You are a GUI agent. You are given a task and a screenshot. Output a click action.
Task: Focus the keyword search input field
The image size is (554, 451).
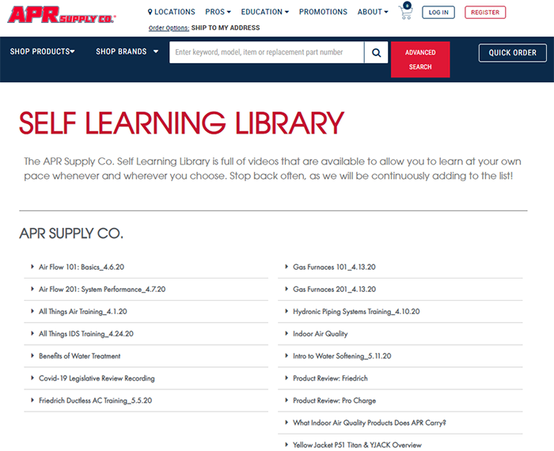(267, 53)
